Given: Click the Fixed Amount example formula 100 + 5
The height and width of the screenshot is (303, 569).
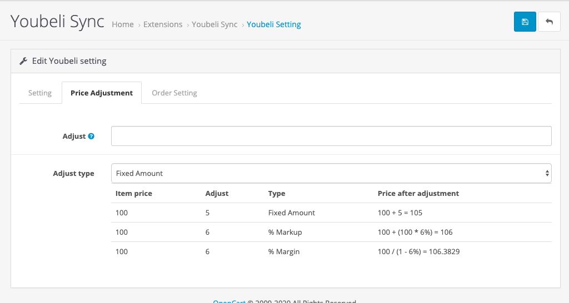Looking at the screenshot, I should (400, 213).
